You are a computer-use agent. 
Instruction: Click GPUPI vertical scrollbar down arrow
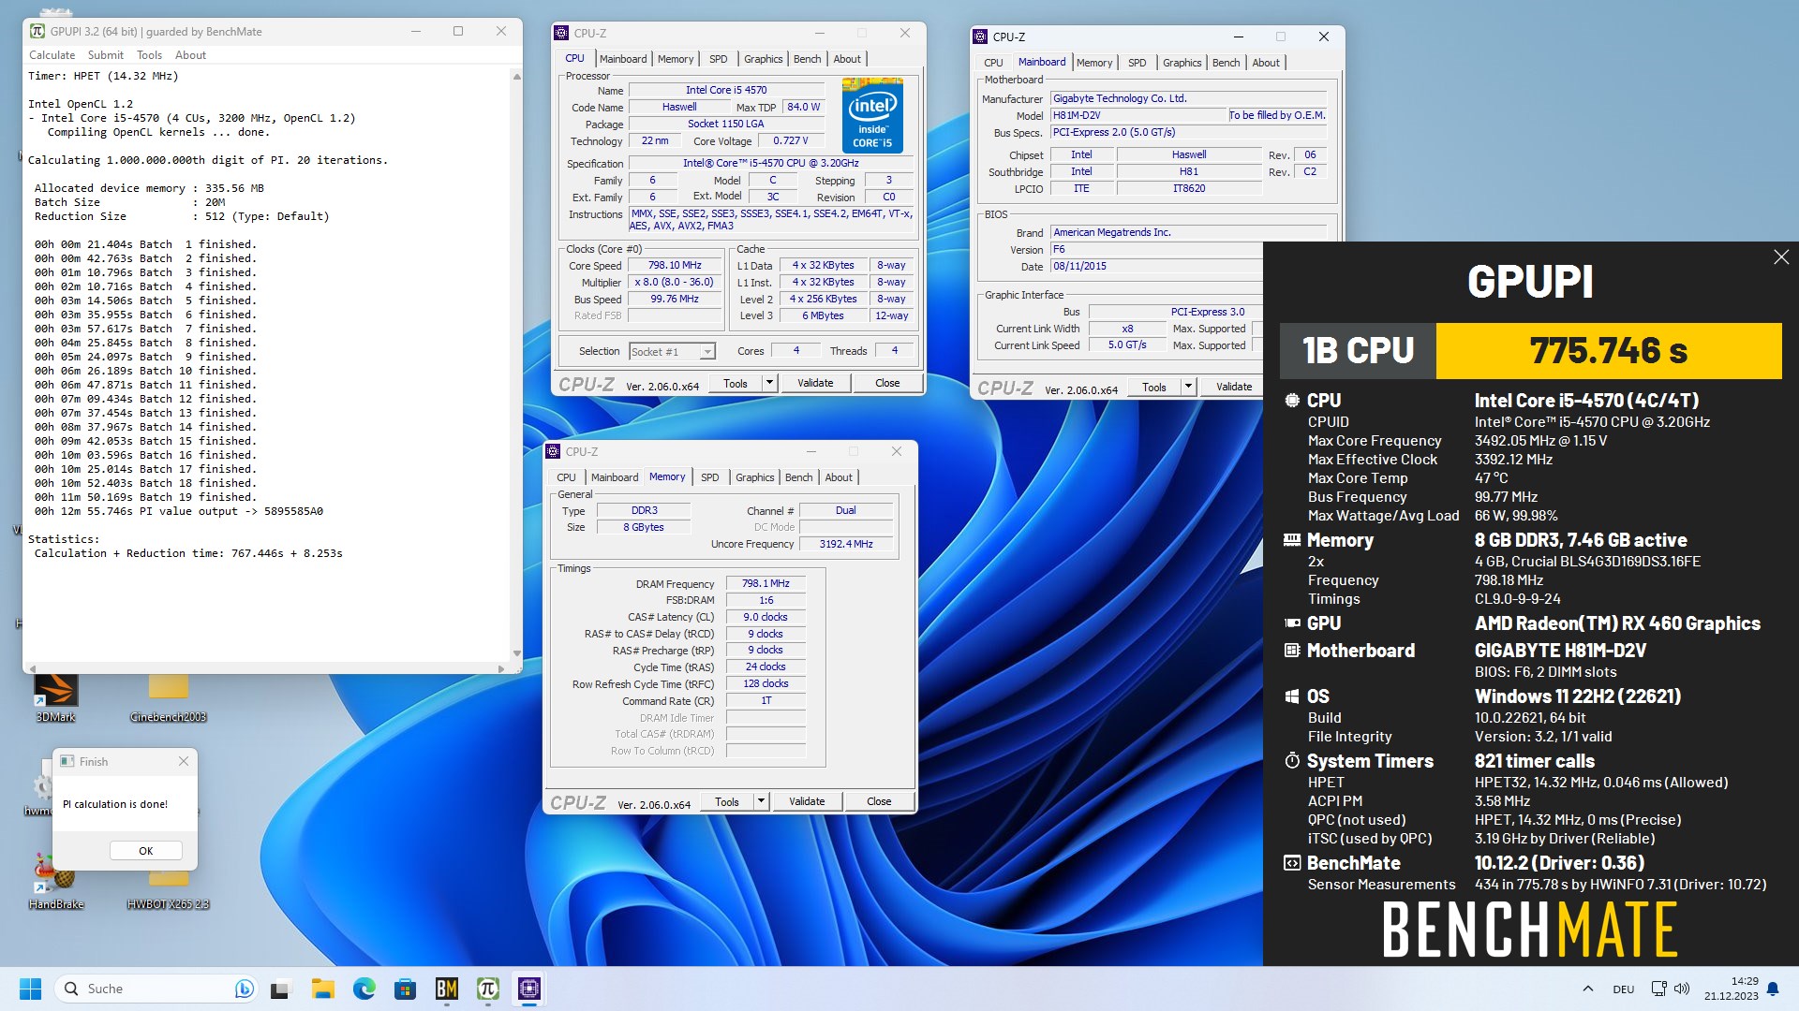[516, 653]
